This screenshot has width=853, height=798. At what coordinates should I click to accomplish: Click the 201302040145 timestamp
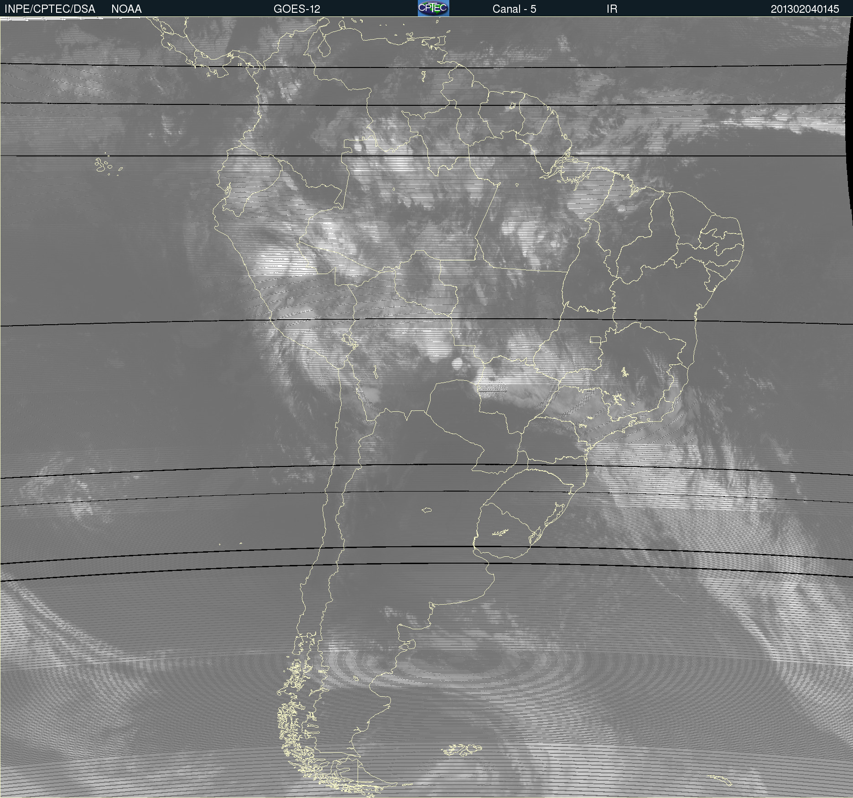click(x=805, y=9)
